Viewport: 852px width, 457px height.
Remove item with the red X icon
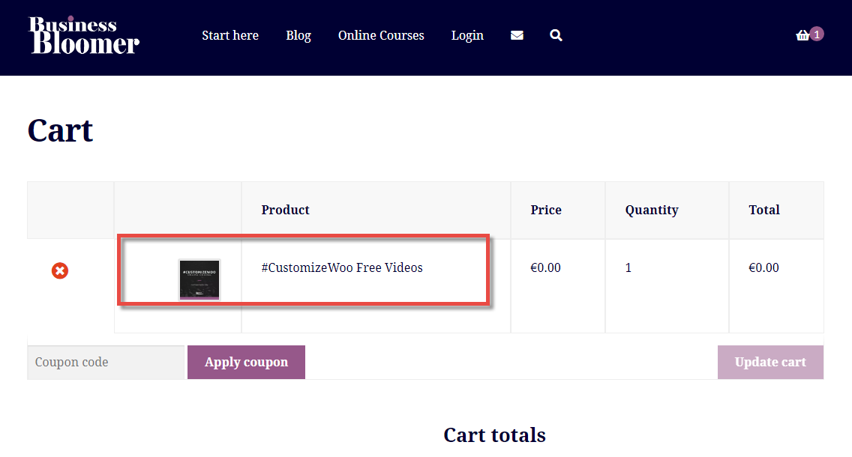pos(60,270)
